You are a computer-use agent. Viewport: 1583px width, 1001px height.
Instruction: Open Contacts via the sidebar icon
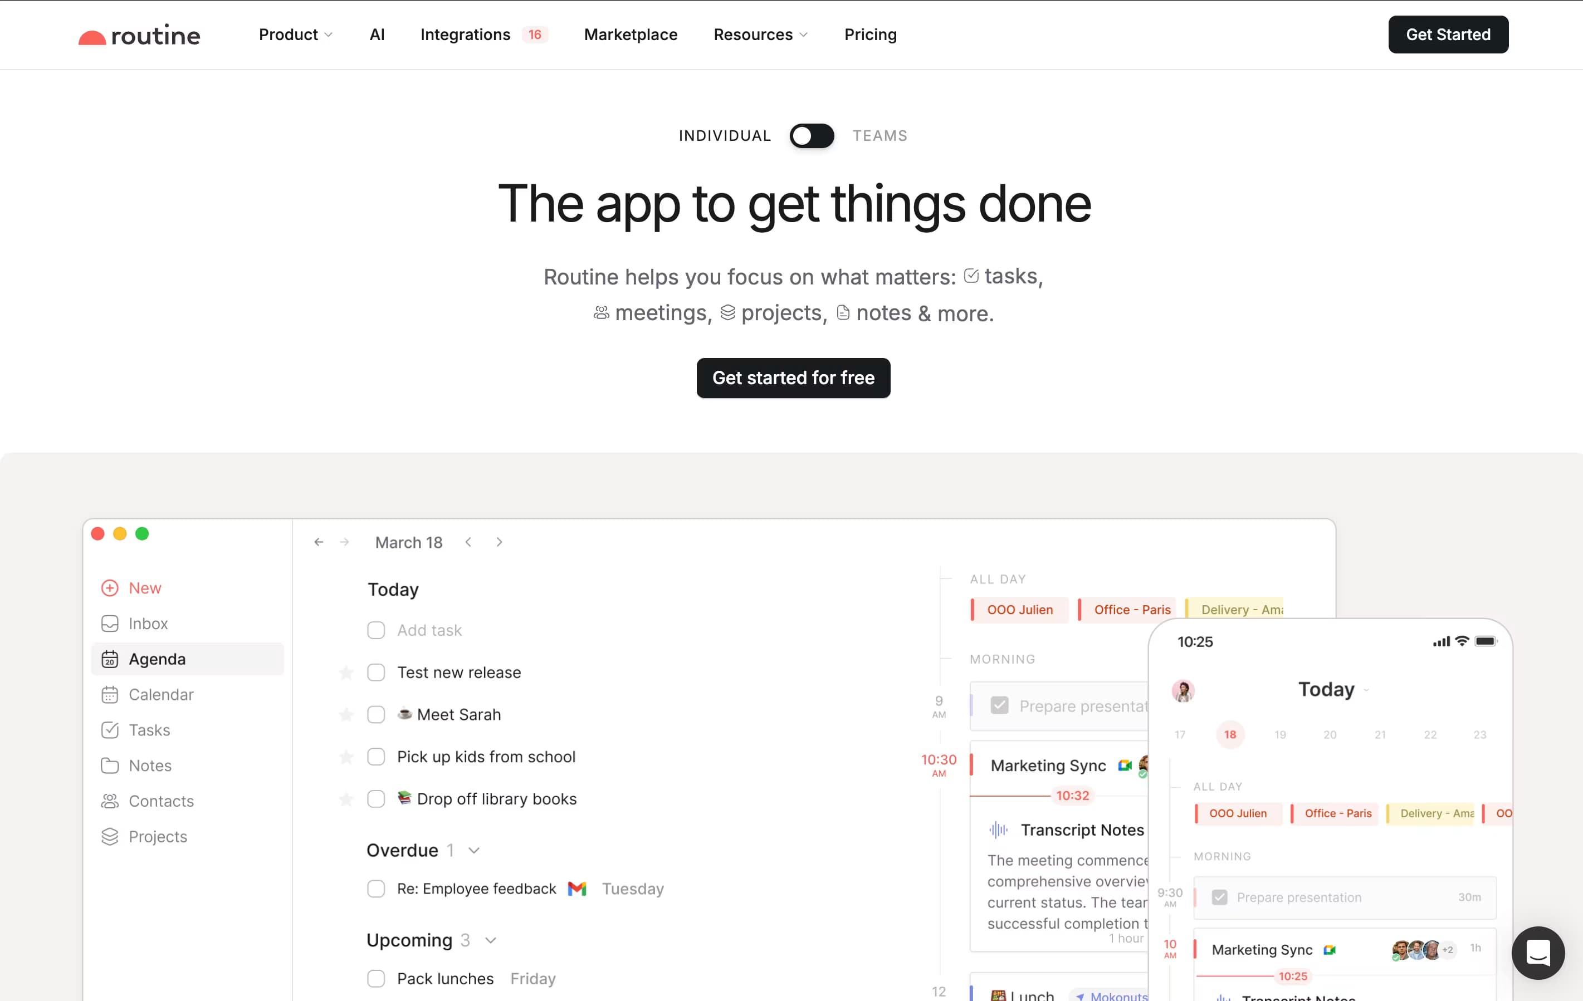[x=110, y=801]
